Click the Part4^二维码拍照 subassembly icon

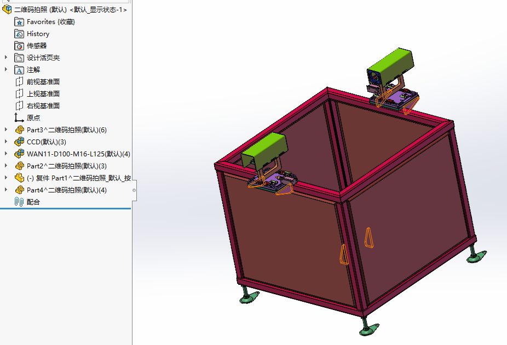(x=19, y=190)
